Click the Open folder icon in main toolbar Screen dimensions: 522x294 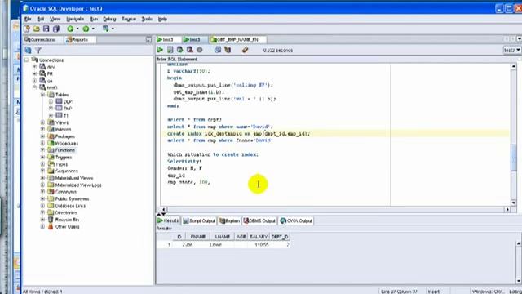36,29
